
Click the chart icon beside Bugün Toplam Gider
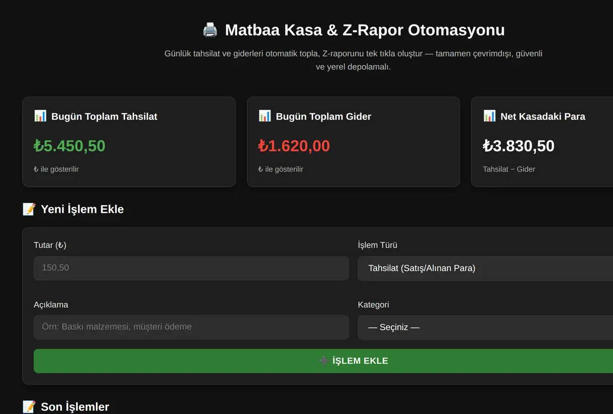point(265,116)
